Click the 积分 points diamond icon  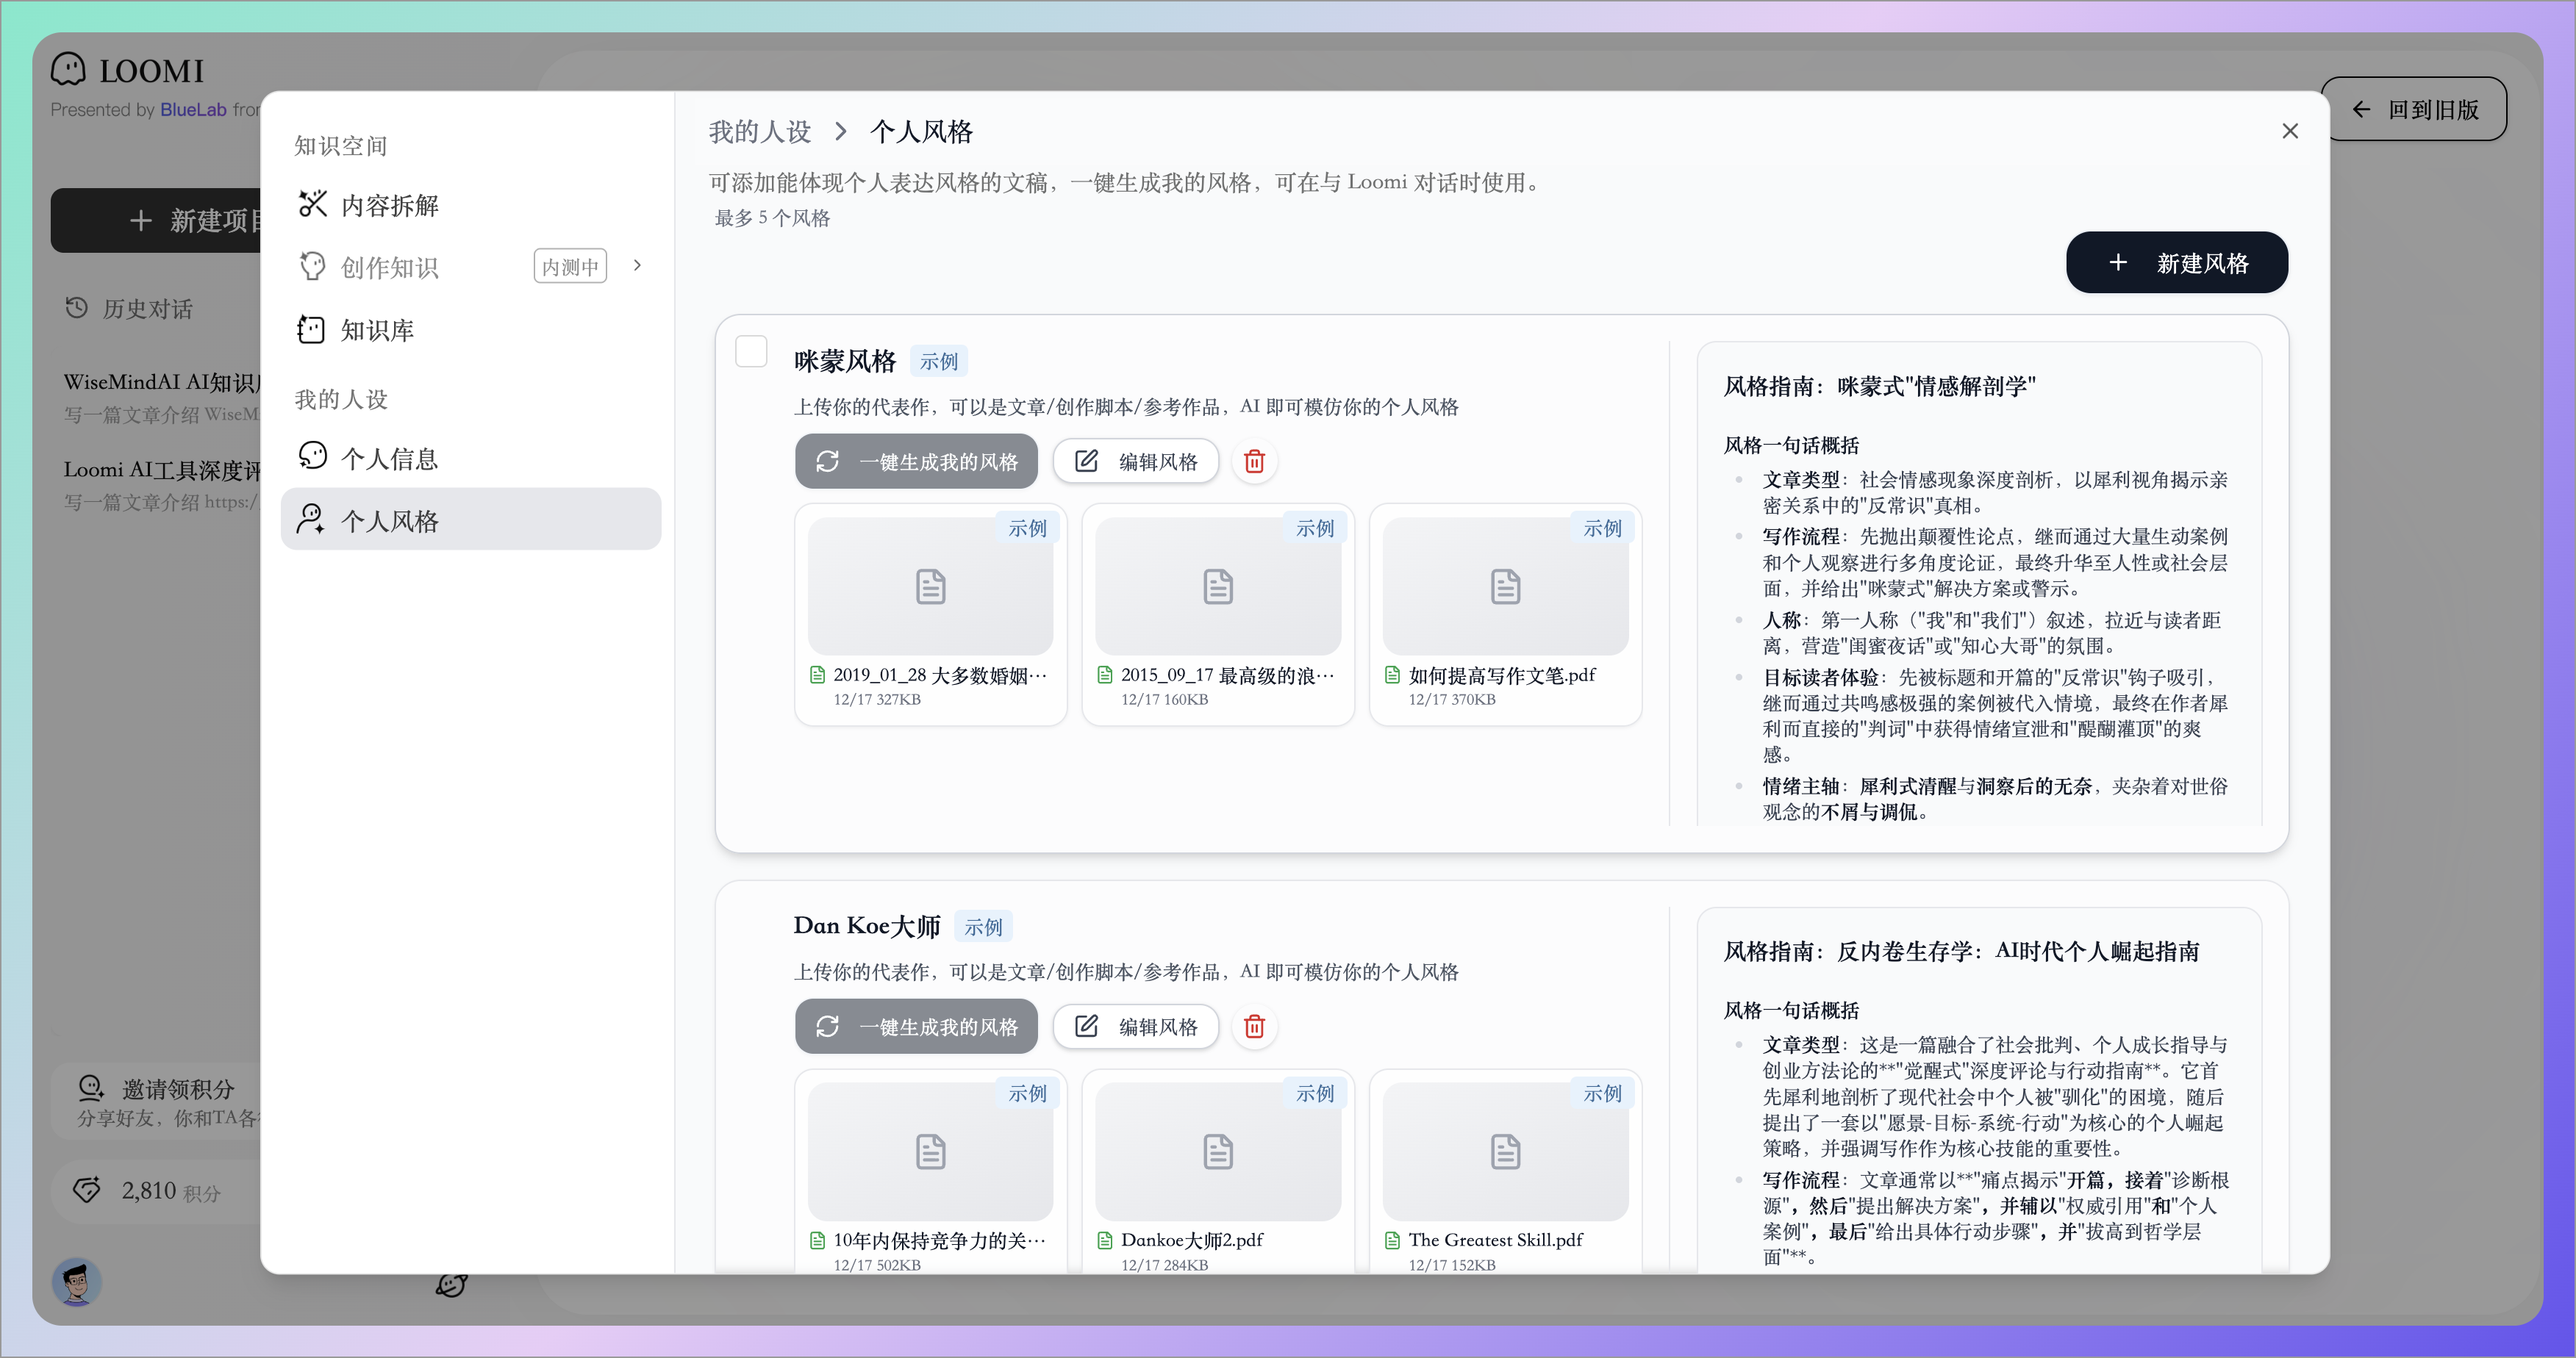[x=87, y=1190]
